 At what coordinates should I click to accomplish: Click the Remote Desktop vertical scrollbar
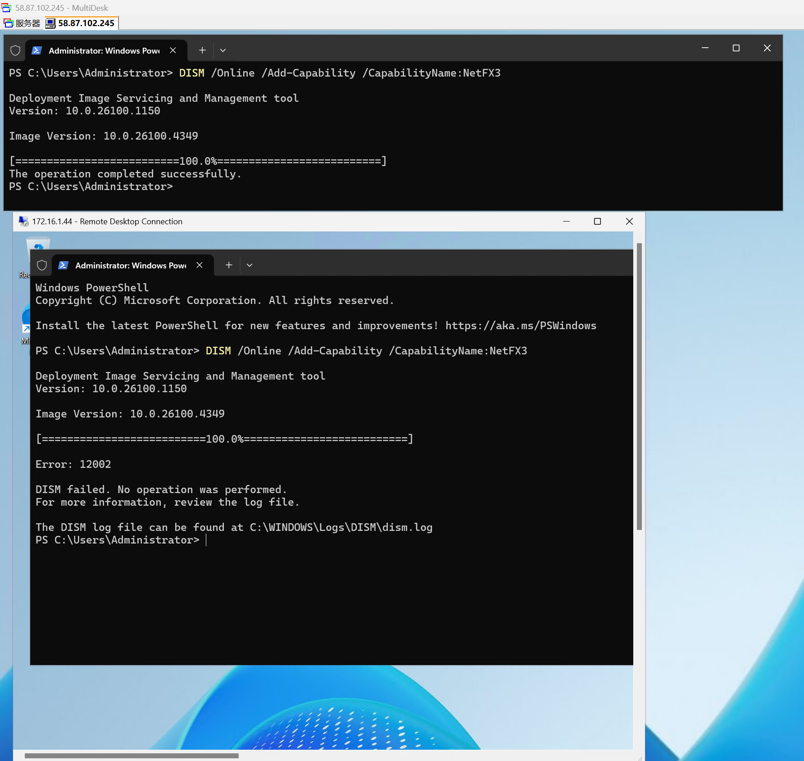click(x=639, y=386)
